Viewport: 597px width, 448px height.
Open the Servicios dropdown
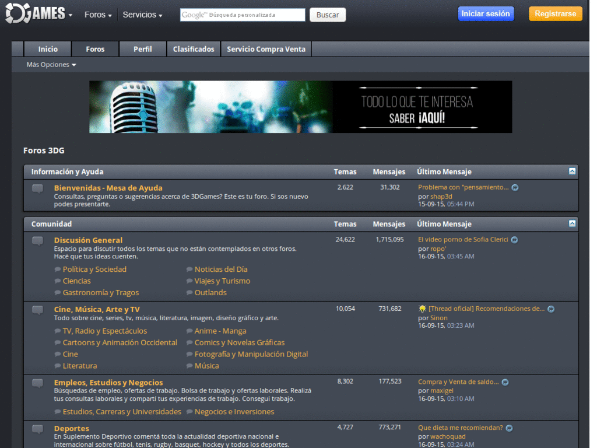[x=142, y=15]
